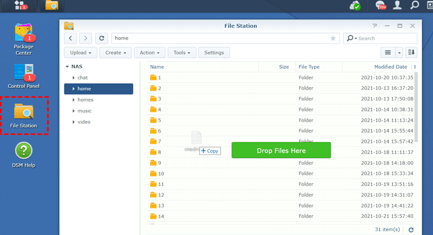
Task: Go back with the left arrow button
Action: pos(70,38)
